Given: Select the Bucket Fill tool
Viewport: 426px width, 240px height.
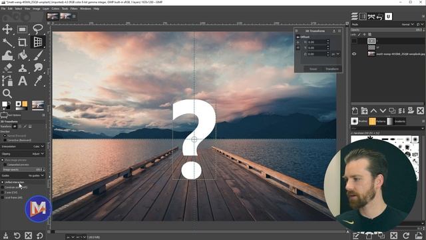Looking at the screenshot, I should 22,55.
